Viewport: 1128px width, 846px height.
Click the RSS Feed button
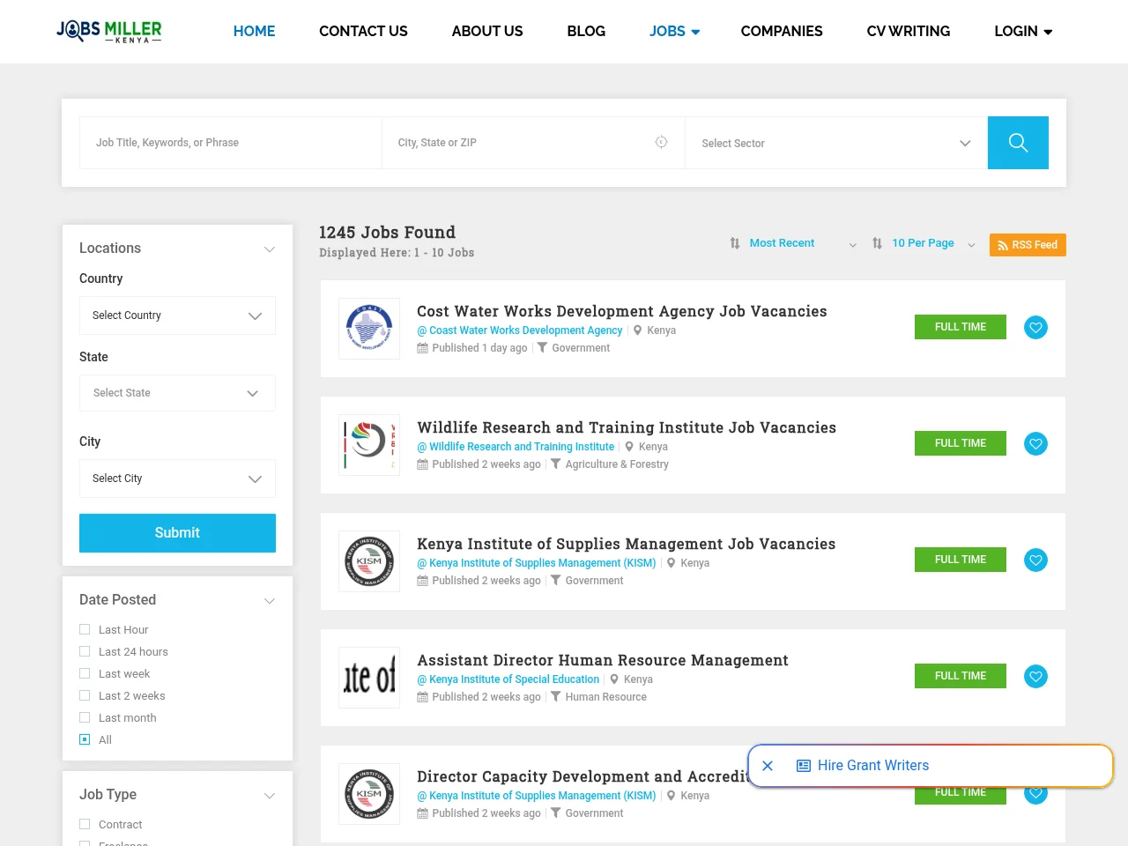click(x=1028, y=245)
